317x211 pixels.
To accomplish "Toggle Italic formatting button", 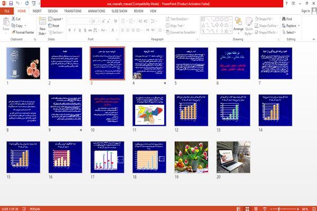I will (x=74, y=30).
